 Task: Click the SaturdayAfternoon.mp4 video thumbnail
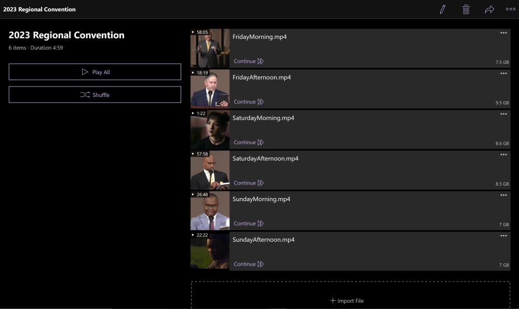tap(210, 170)
